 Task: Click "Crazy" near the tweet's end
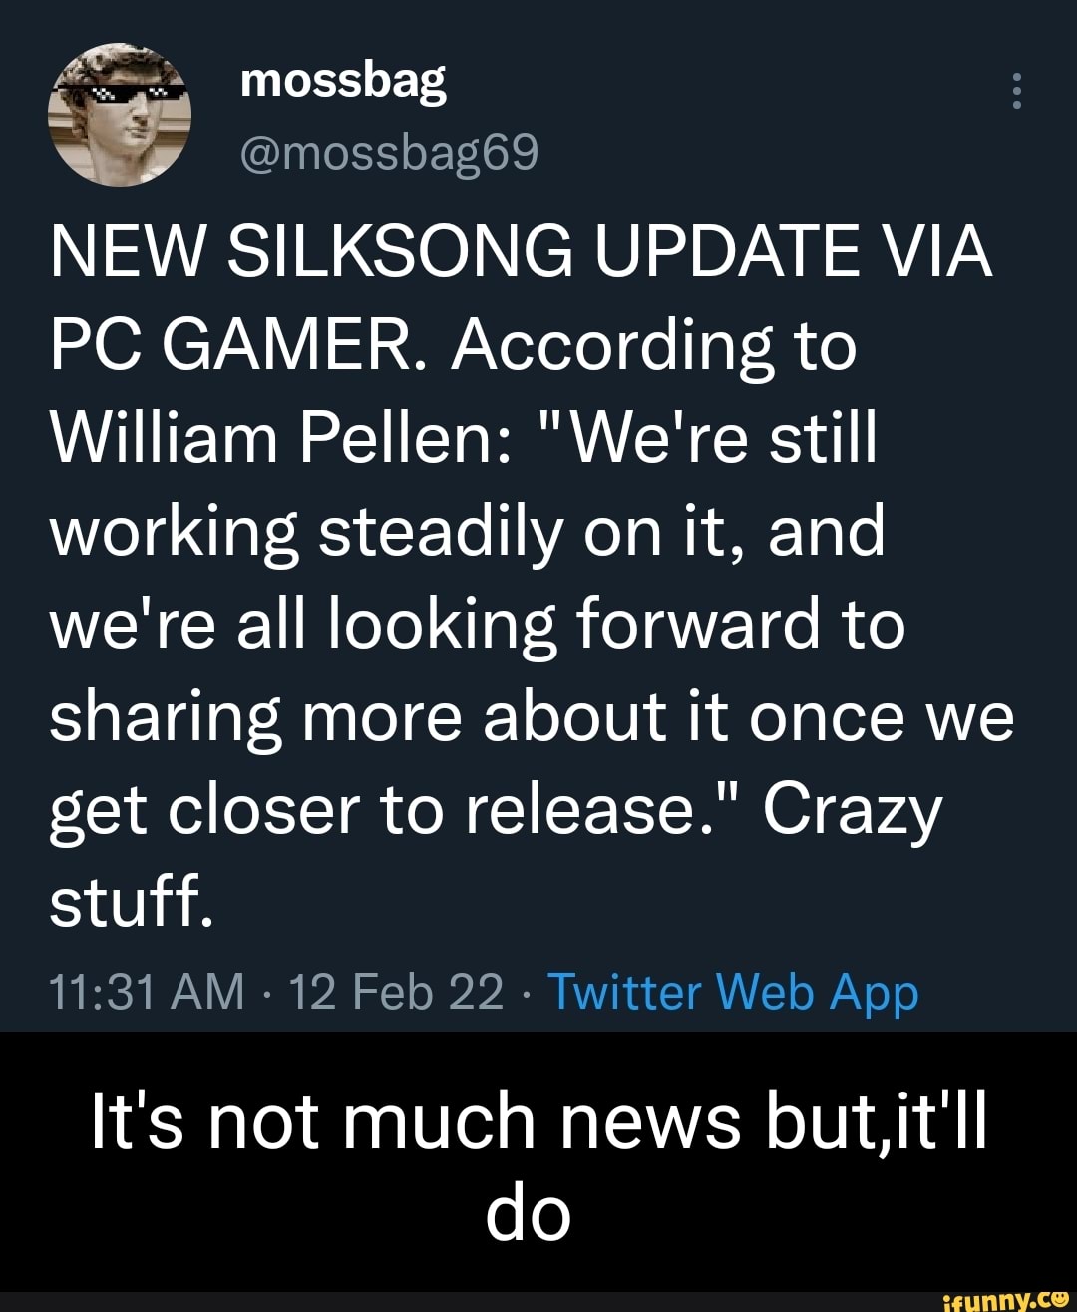click(x=852, y=808)
